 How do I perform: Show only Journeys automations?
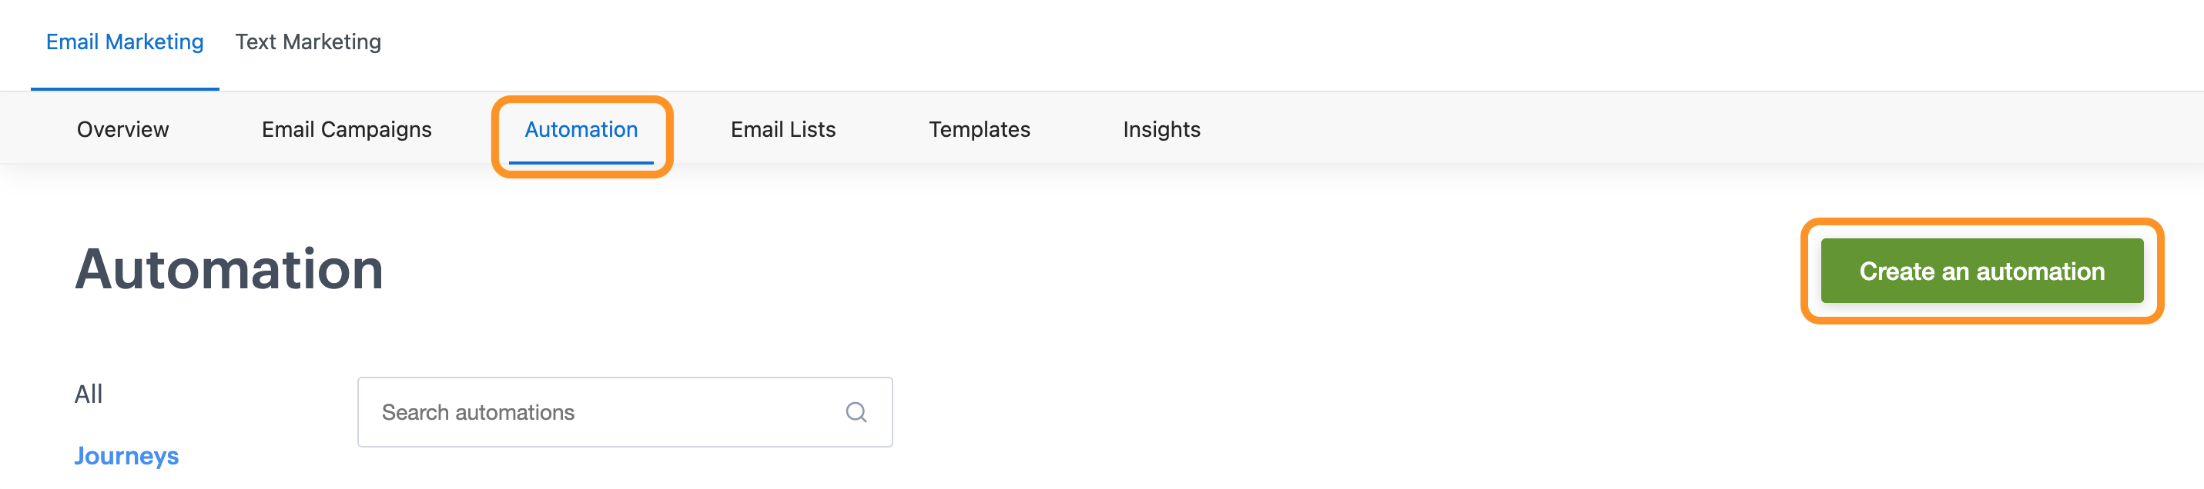126,456
